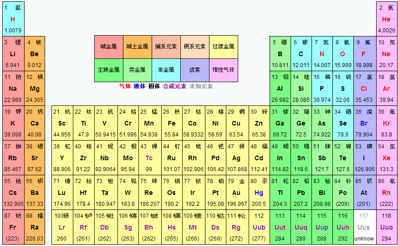Select the 过渡金属 legend box

(224, 47)
